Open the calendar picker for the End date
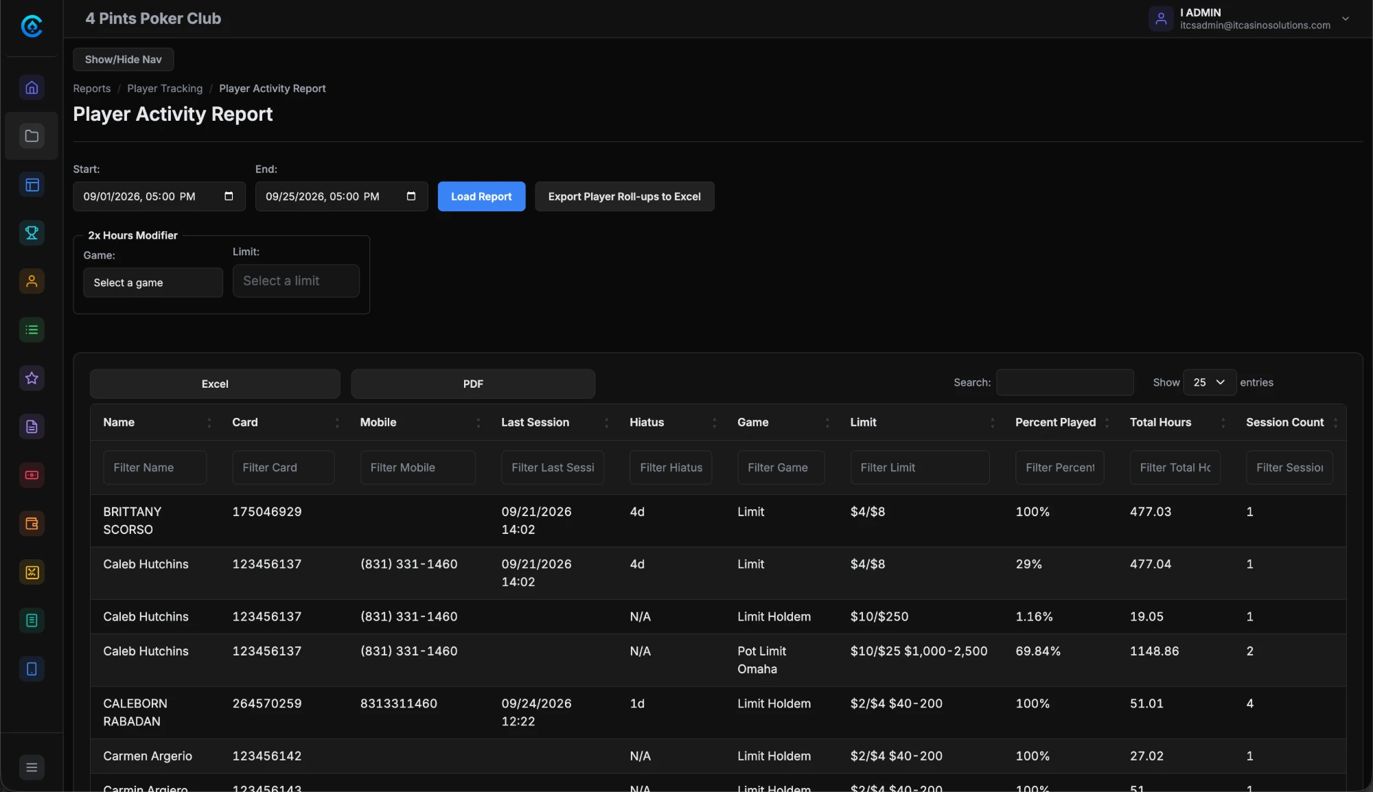Screen dimensions: 1373x792 click(x=411, y=196)
